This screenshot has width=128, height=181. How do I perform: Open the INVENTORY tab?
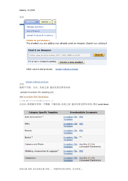pyautogui.click(x=32, y=22)
